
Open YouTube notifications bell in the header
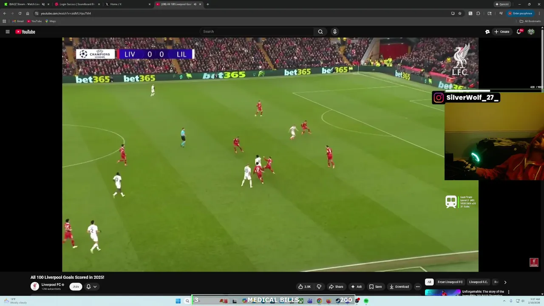tap(519, 31)
